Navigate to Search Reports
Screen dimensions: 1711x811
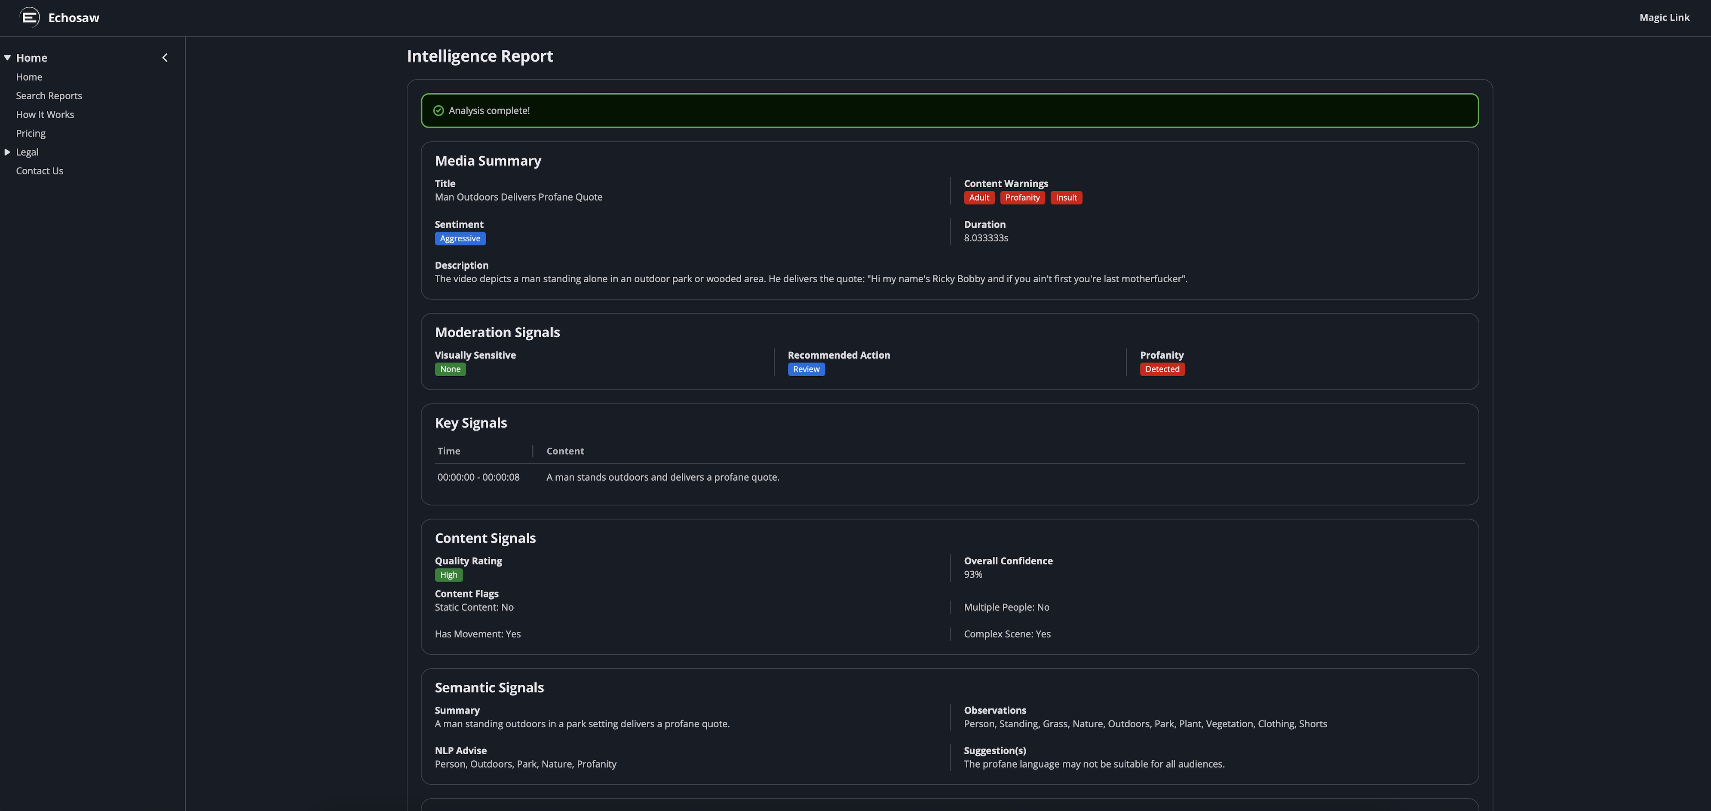[49, 95]
